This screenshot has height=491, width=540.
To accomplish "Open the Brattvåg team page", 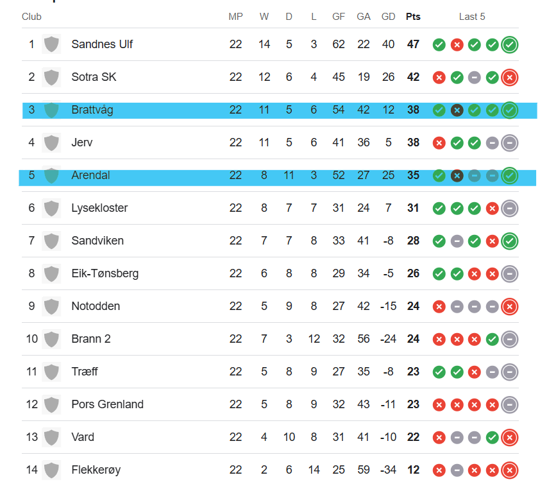I will (x=92, y=110).
